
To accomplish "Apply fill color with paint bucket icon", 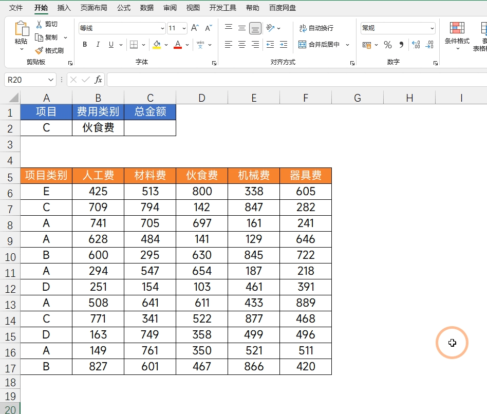I will tap(157, 44).
